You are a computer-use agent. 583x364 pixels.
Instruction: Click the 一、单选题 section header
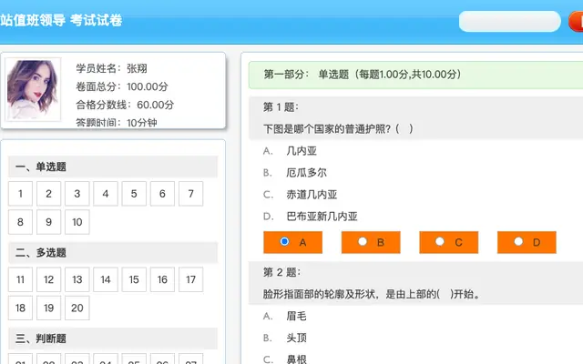coord(113,167)
